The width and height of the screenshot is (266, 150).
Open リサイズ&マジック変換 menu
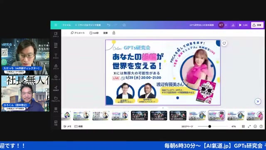88,25
